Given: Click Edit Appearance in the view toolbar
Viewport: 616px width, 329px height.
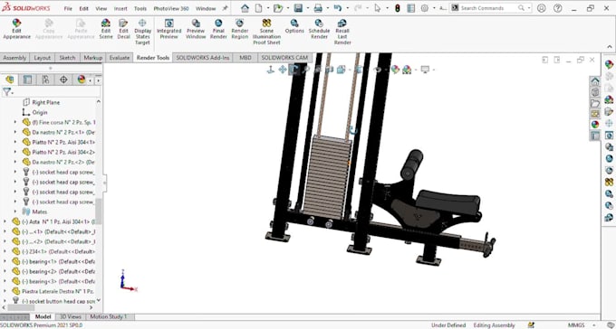Looking at the screenshot, I should pyautogui.click(x=395, y=70).
